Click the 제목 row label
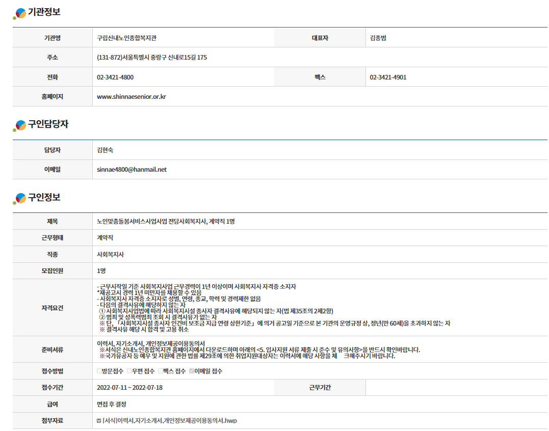 [53, 222]
